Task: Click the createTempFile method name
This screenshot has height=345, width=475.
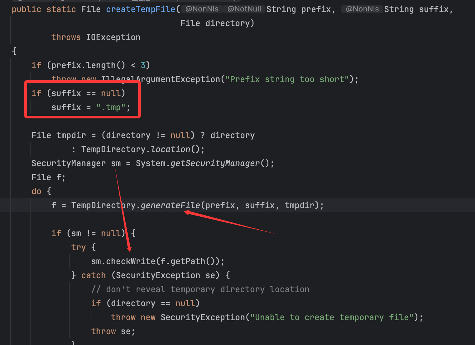Action: (140, 9)
